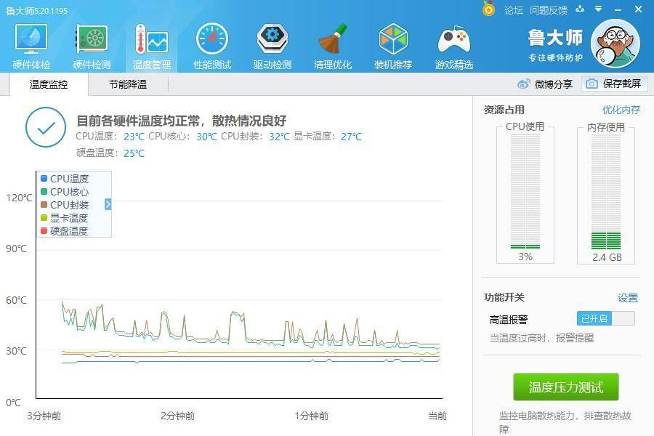
Task: Open the 性能测试 gauge icon
Action: [212, 39]
